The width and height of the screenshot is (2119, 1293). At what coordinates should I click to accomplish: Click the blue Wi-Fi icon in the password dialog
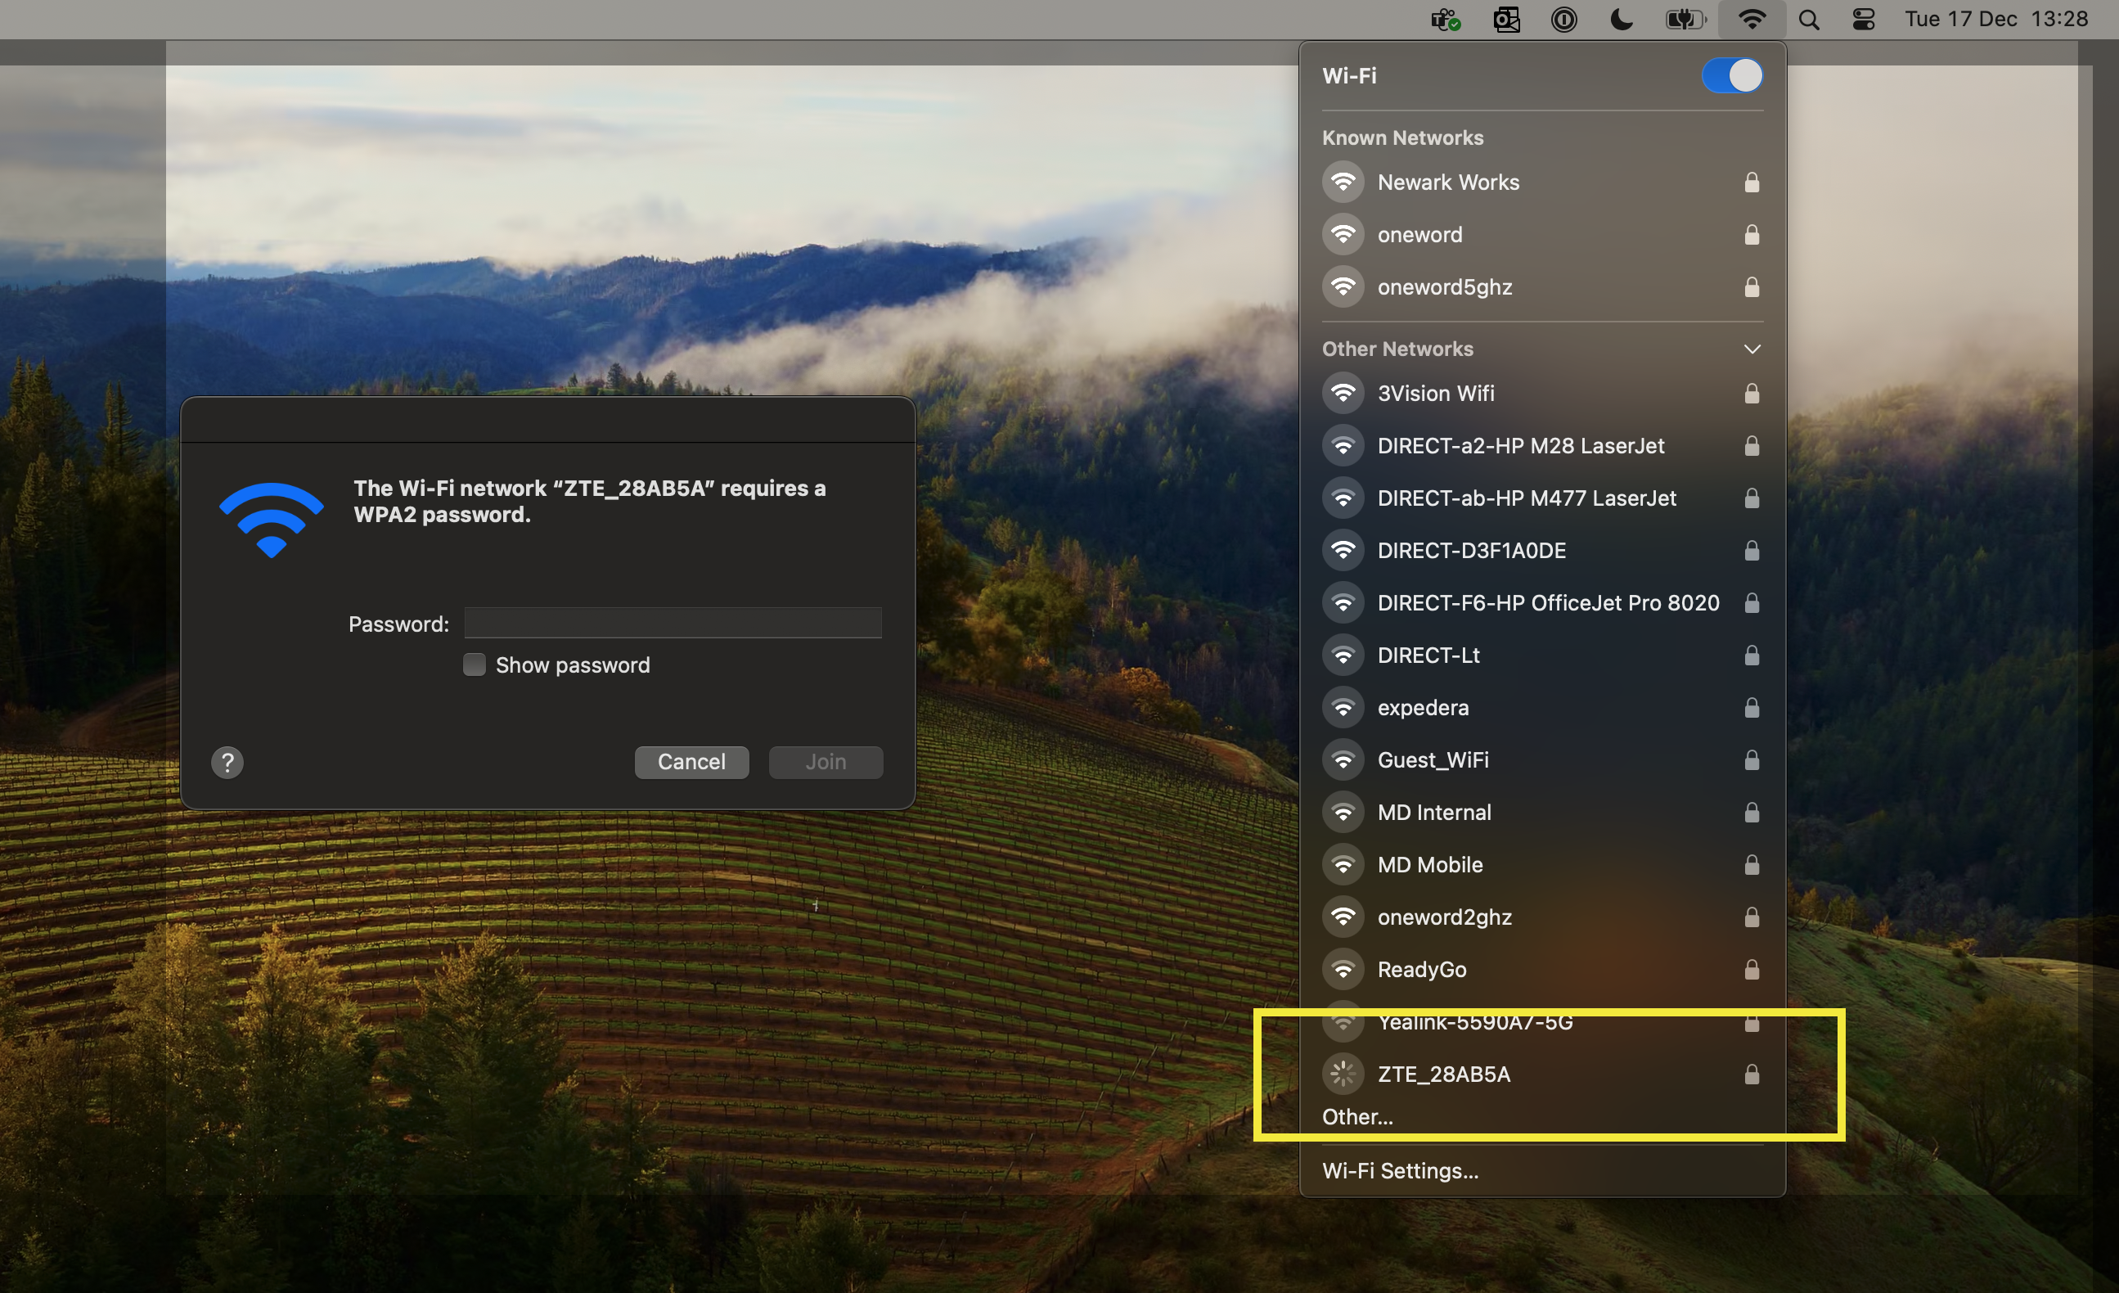(x=271, y=519)
